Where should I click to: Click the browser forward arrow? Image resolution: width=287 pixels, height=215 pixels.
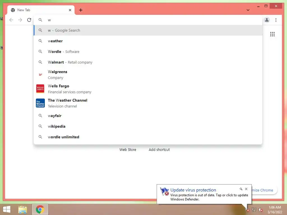[20, 20]
